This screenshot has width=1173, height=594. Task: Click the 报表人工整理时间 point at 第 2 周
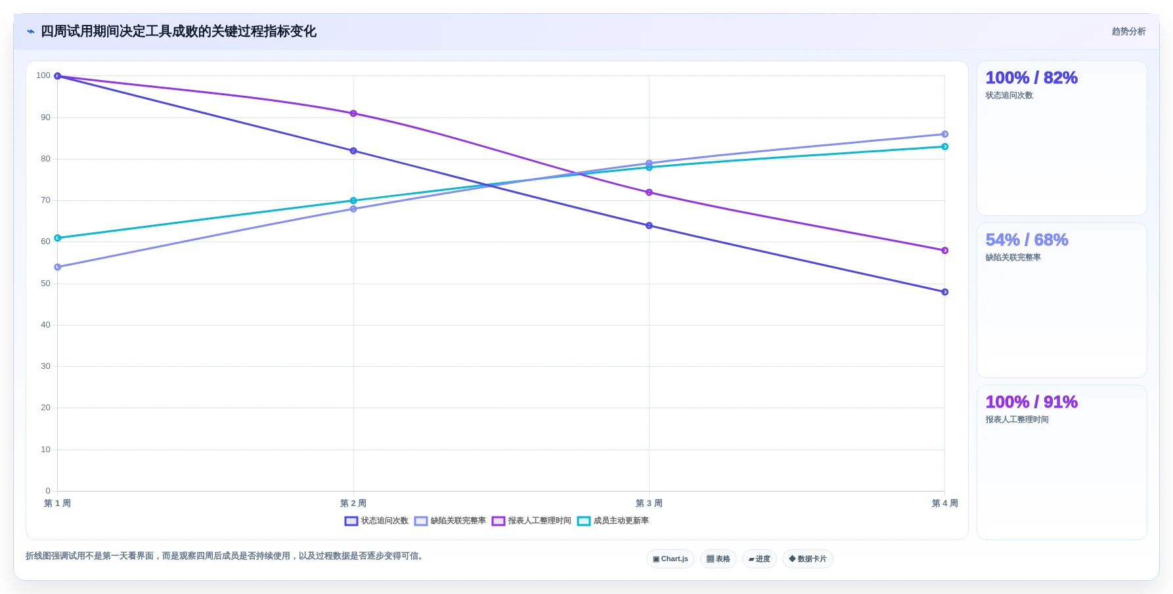point(353,114)
